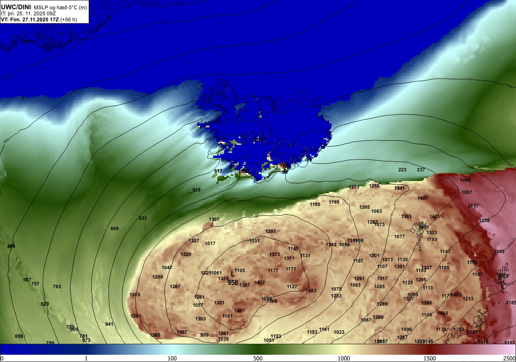Click the height value 633

(x=143, y=218)
